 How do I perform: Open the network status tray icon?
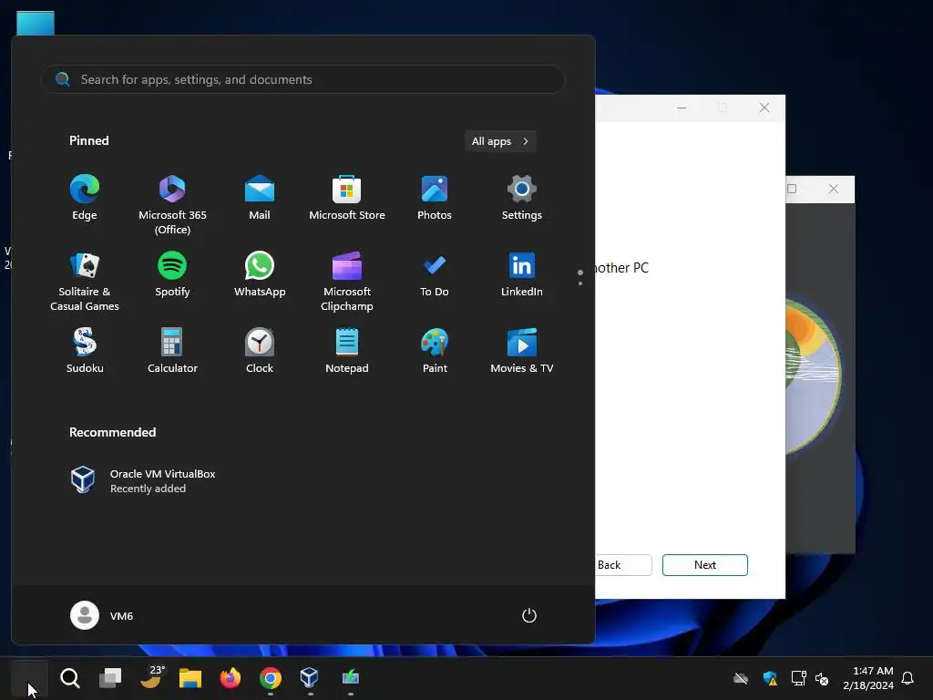click(798, 678)
